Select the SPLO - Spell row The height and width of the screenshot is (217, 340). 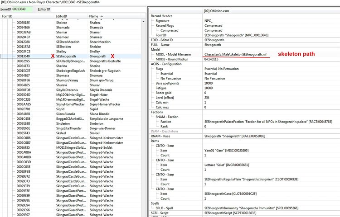(x=244, y=208)
